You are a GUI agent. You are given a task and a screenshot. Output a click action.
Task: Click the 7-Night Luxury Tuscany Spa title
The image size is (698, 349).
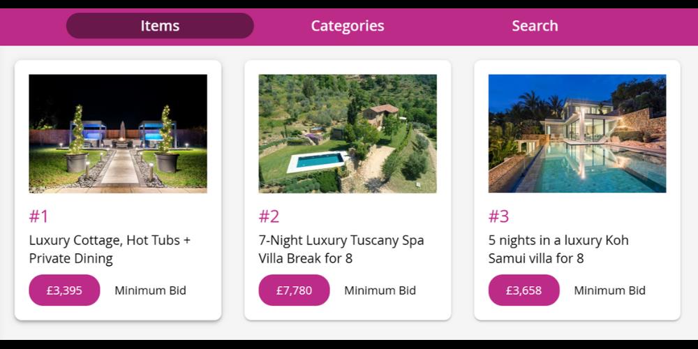coord(341,249)
